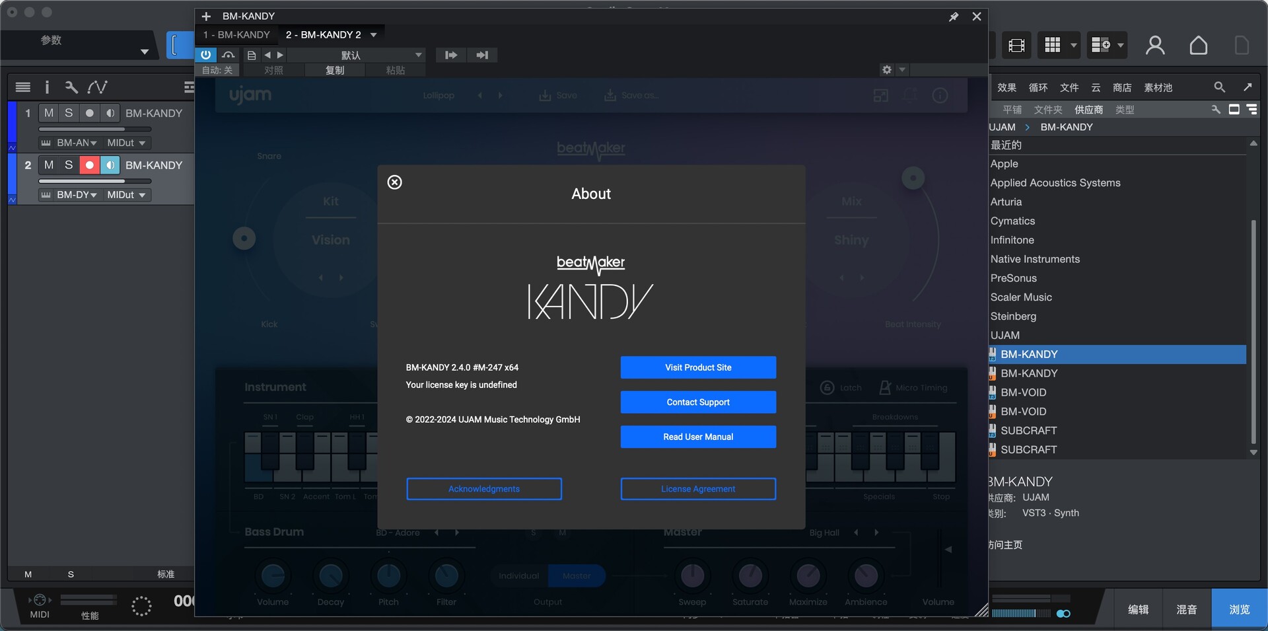This screenshot has width=1268, height=631.
Task: Open the preset file icon in plugin header
Action: coord(252,55)
